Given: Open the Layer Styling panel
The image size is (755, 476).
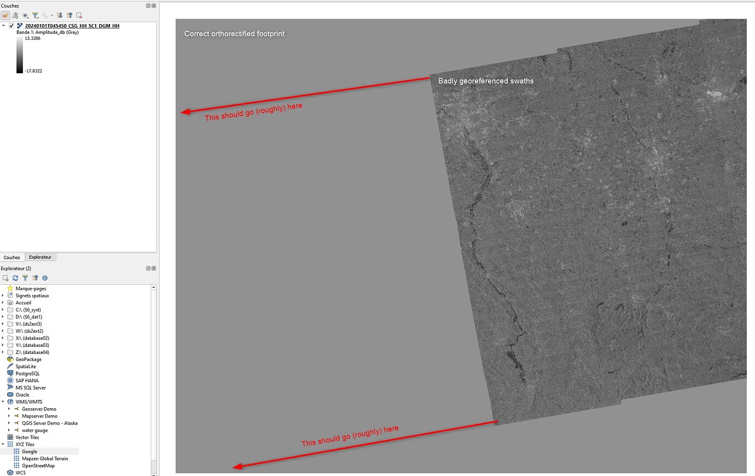Looking at the screenshot, I should (5, 15).
